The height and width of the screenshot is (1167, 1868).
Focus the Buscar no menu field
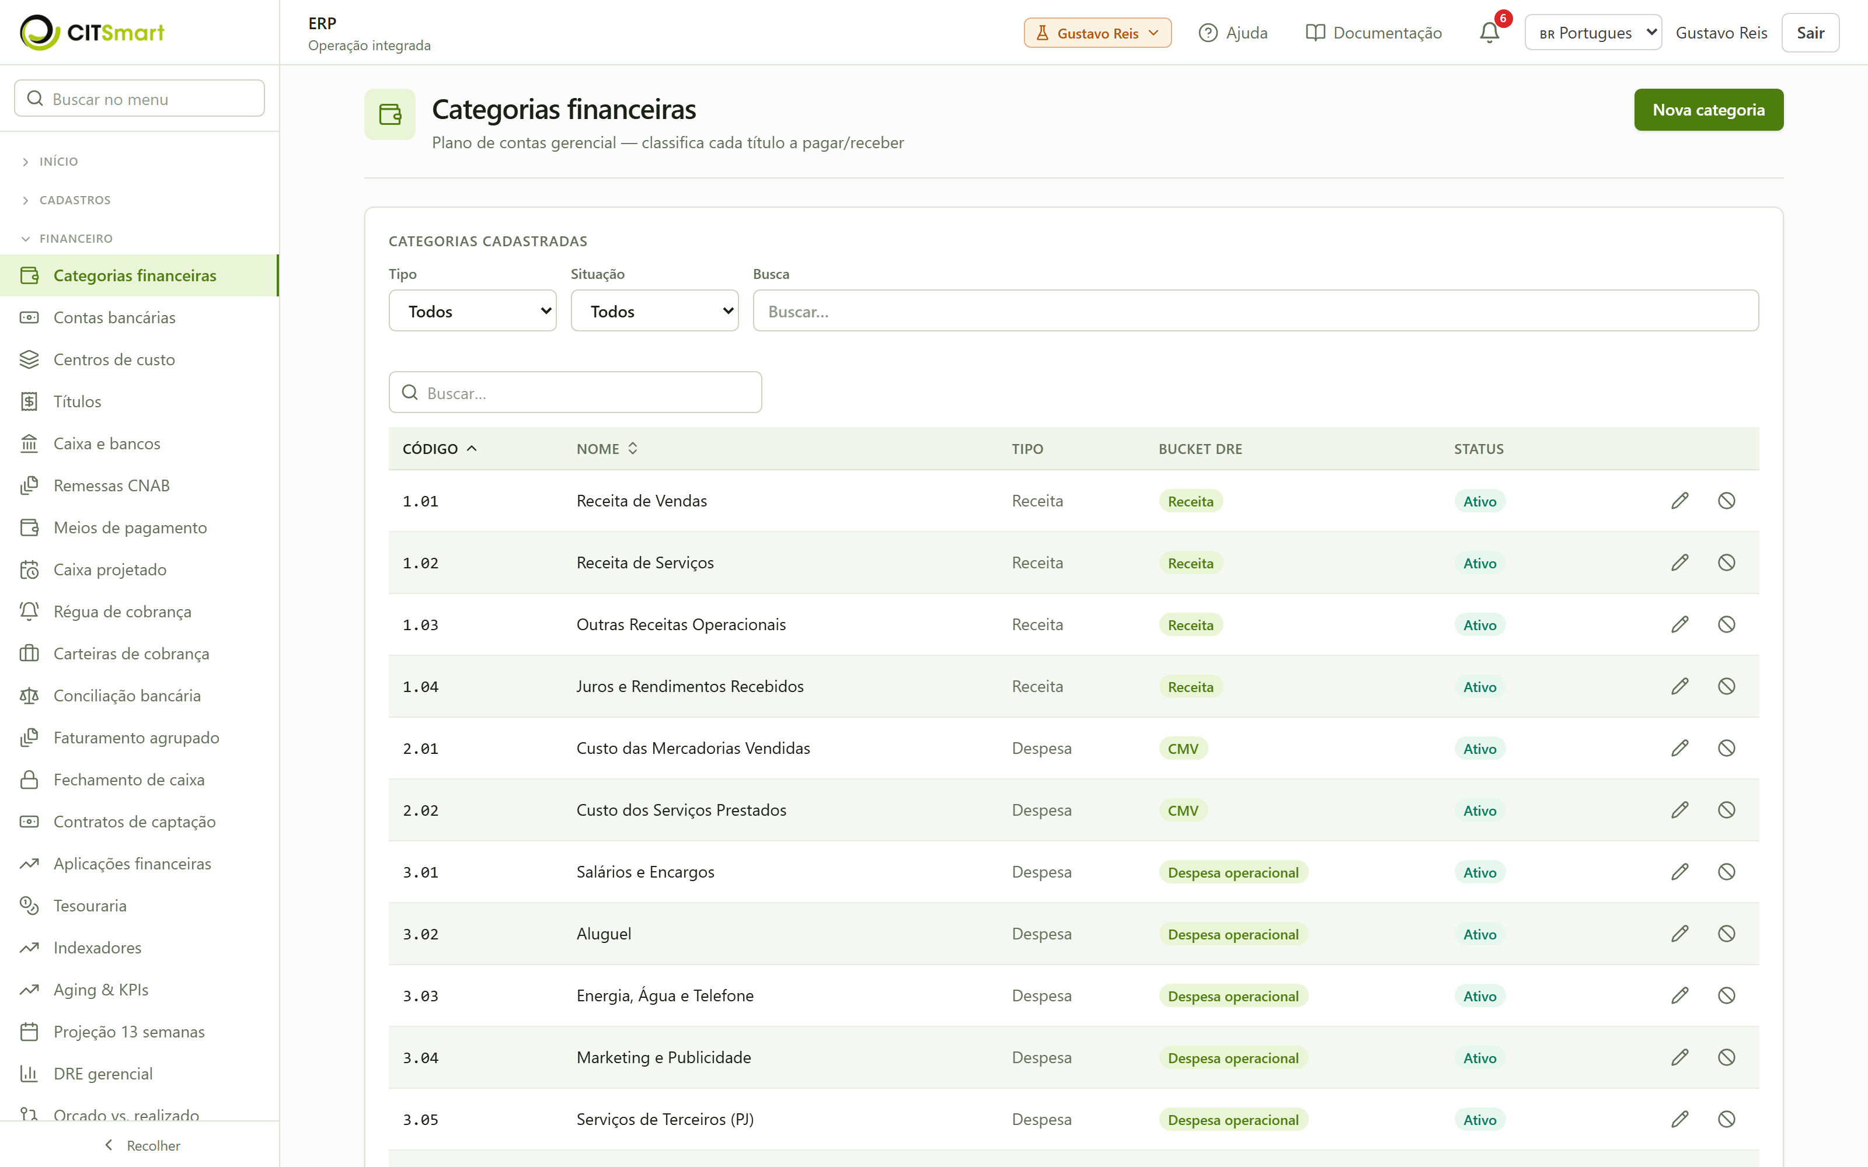tap(140, 99)
